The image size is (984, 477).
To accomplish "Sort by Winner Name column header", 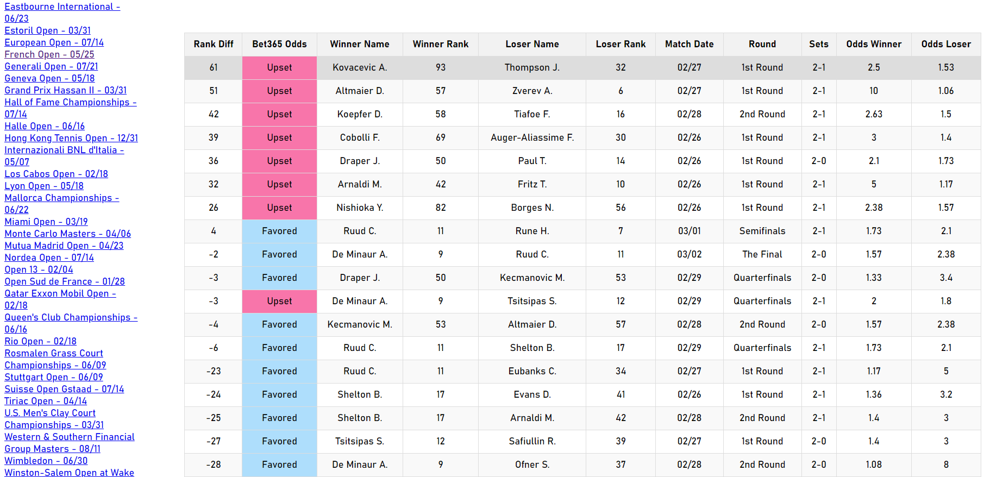I will tap(360, 44).
